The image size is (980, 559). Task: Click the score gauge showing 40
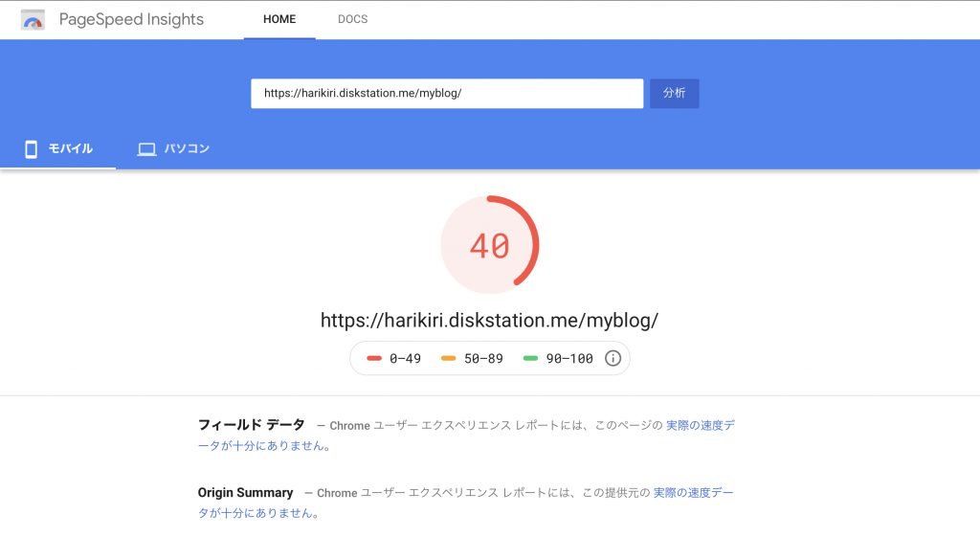(490, 244)
